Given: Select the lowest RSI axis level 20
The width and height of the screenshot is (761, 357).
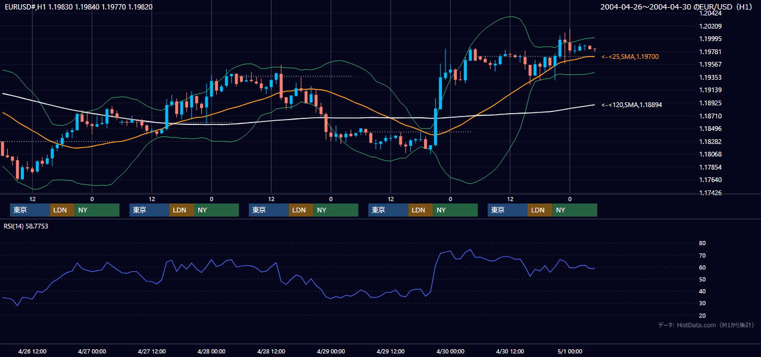Looking at the screenshot, I should pos(702,315).
